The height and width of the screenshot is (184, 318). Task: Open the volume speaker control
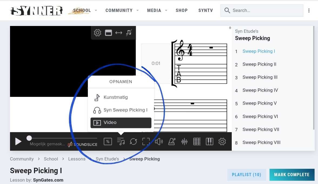(x=159, y=141)
